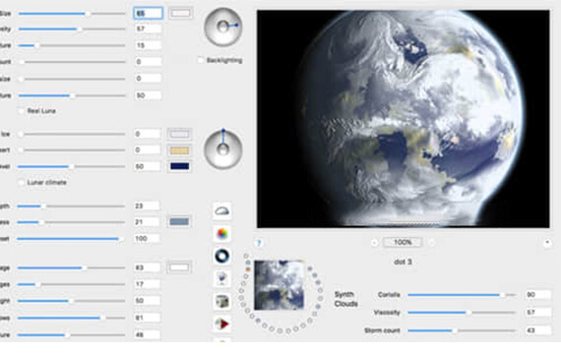Screen dimensions: 561x354
Task: Click the large planet preview image
Action: 404,119
